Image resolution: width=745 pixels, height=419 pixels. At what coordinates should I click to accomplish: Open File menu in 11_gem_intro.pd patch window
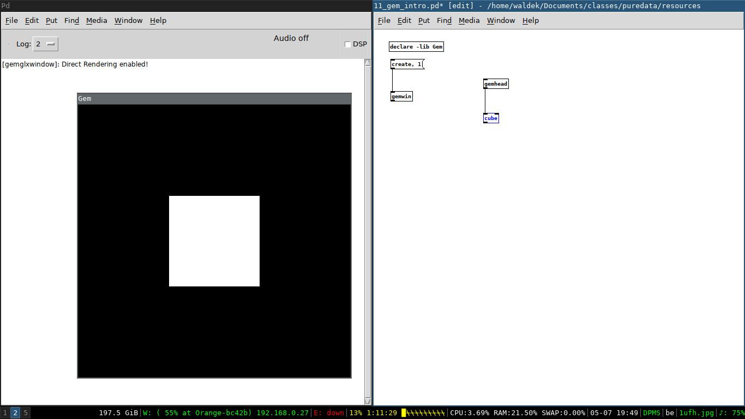tap(384, 20)
